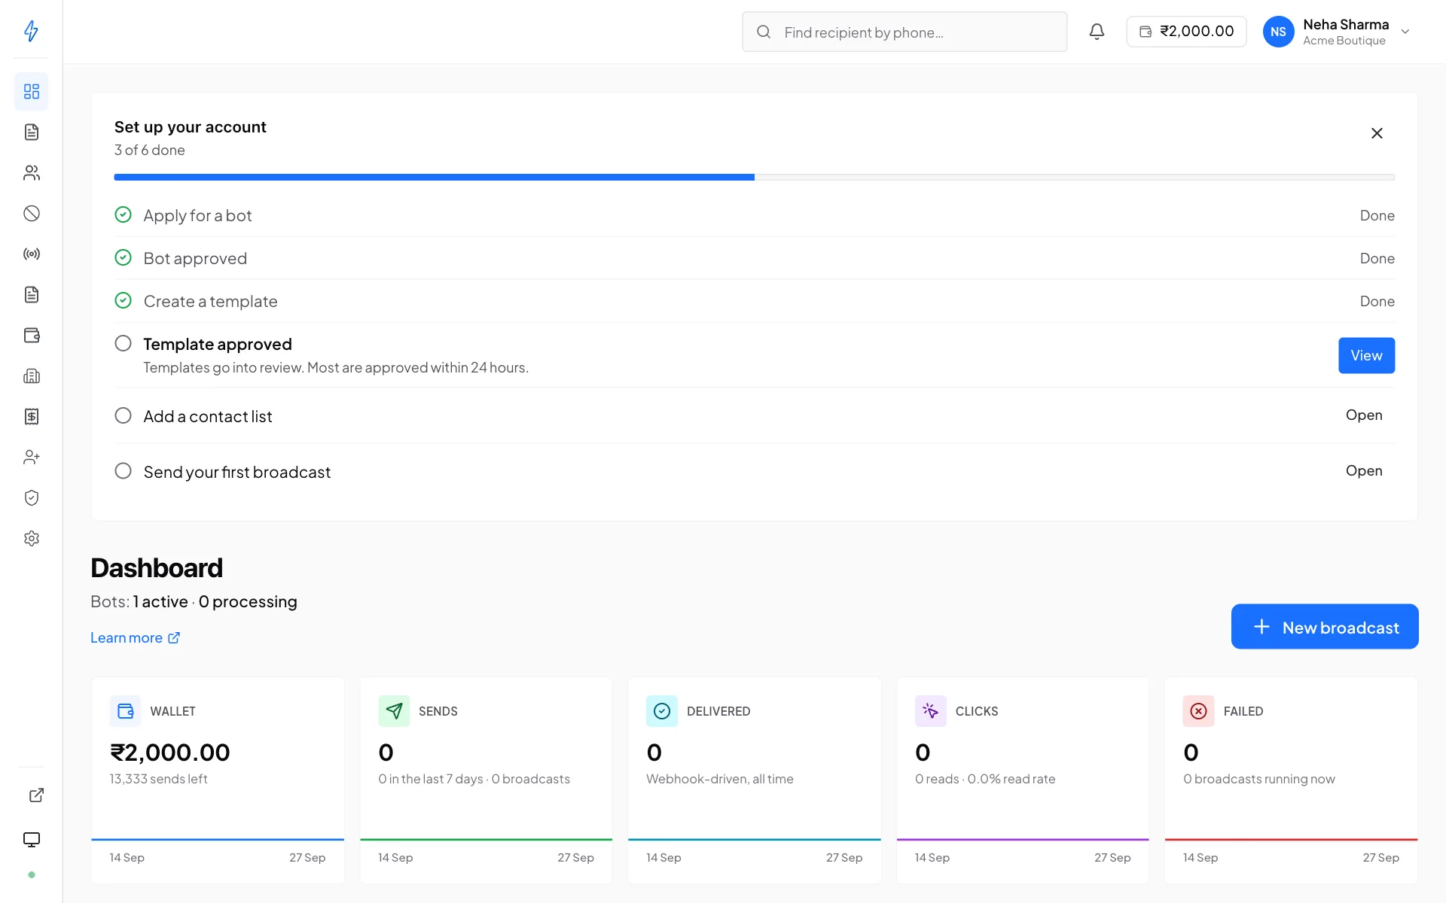Click the DELIVERED stat card icon

pos(662,711)
